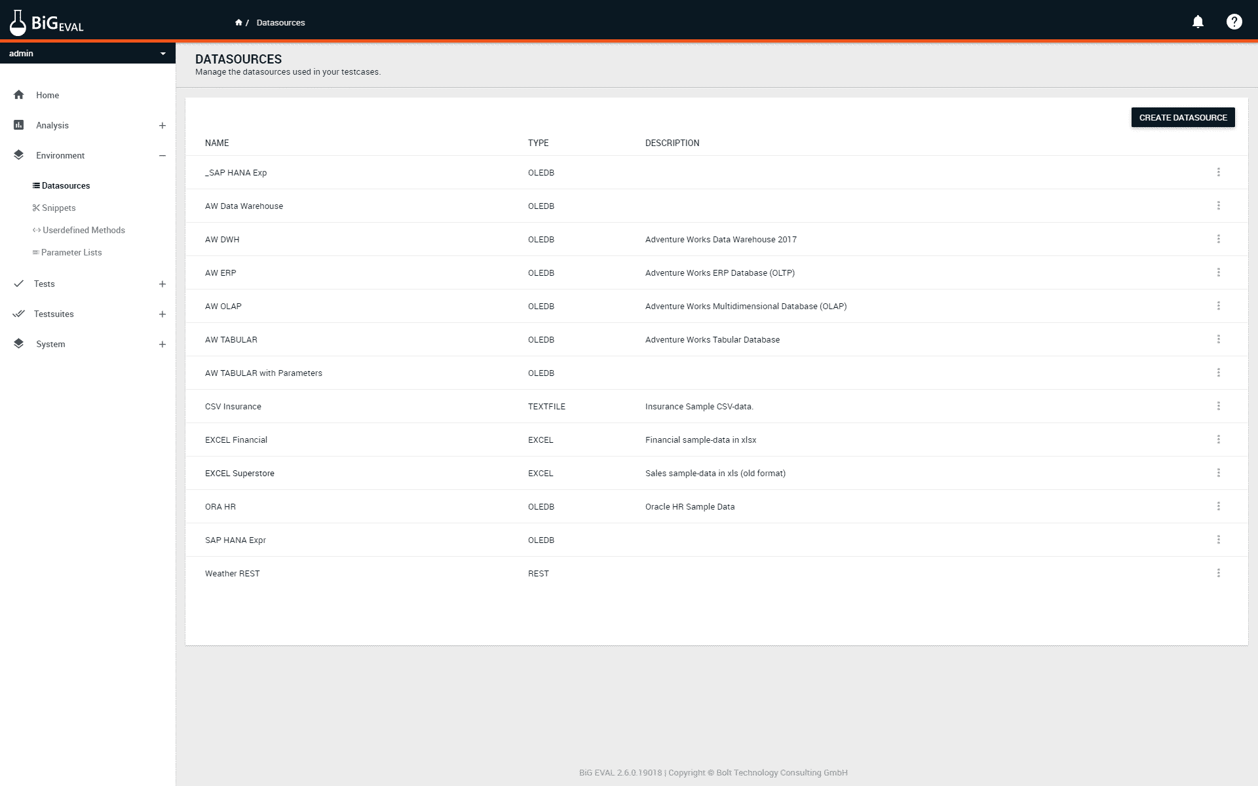Open row menu for AW DWH
This screenshot has width=1258, height=786.
pos(1218,239)
